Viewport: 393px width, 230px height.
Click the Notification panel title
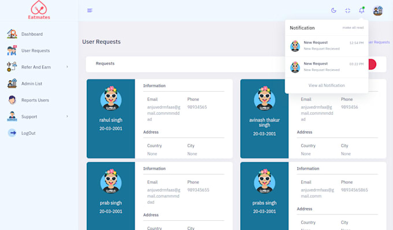coord(302,28)
